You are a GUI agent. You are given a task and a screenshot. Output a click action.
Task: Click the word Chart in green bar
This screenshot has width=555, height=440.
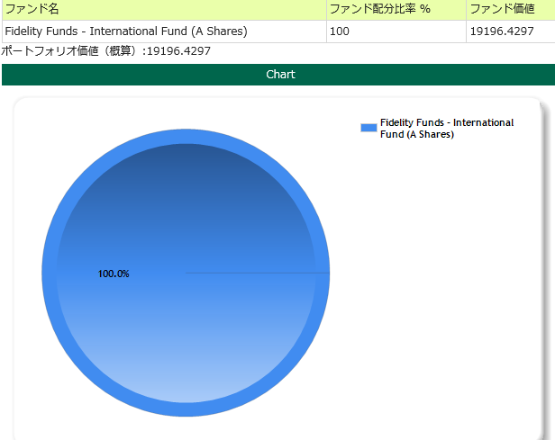pyautogui.click(x=280, y=75)
